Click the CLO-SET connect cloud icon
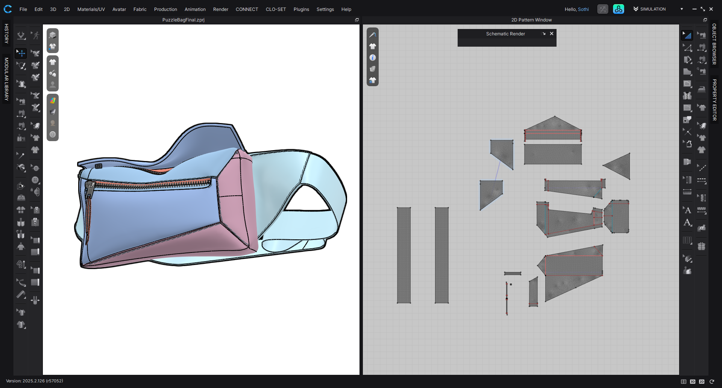This screenshot has height=388, width=722. (619, 9)
